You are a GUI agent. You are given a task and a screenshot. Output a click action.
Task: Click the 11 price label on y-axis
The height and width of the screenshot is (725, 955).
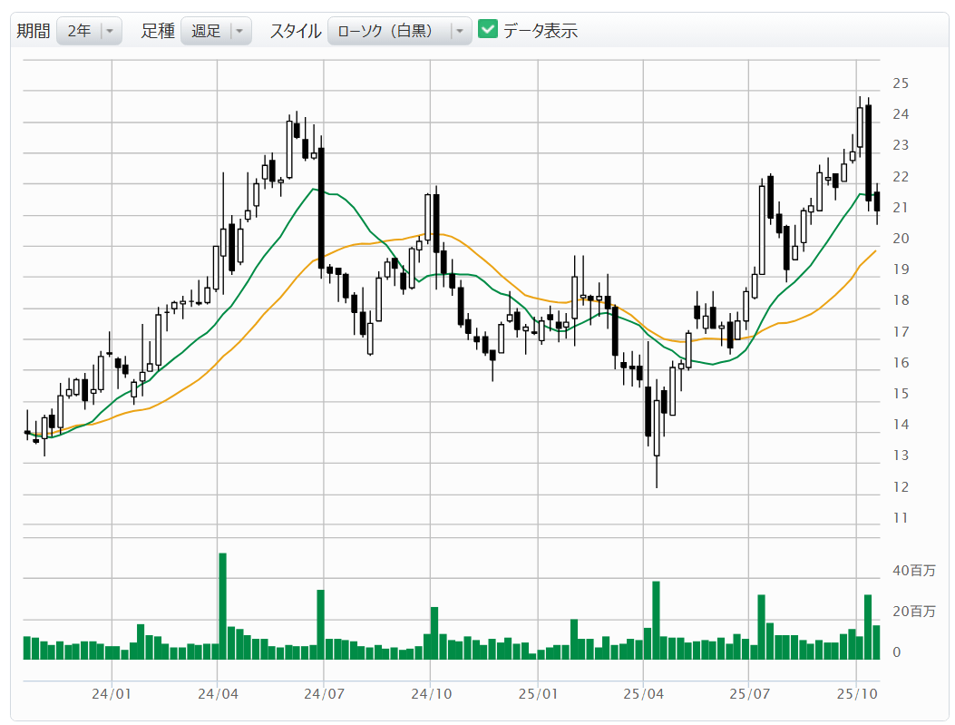(x=900, y=518)
